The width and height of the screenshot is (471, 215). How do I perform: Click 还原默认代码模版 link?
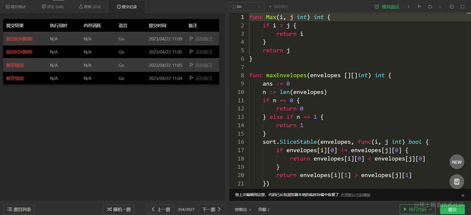(355, 195)
